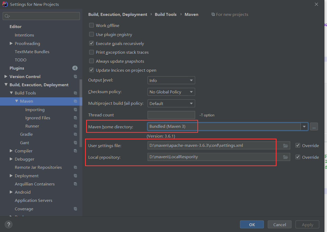The height and width of the screenshot is (232, 327).
Task: Click the project-level copy icon beside Version Control
Action: click(76, 76)
